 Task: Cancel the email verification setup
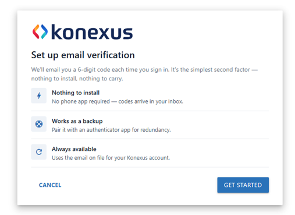50,185
